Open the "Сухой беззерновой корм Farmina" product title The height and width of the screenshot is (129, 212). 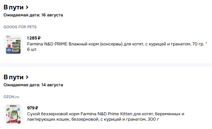pos(106,117)
